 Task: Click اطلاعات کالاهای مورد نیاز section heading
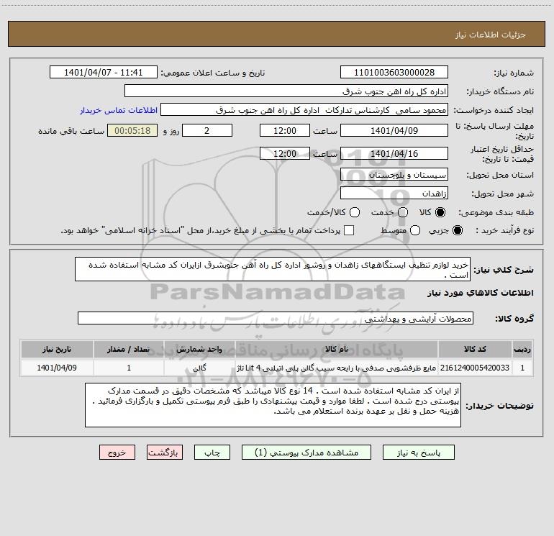[481, 293]
